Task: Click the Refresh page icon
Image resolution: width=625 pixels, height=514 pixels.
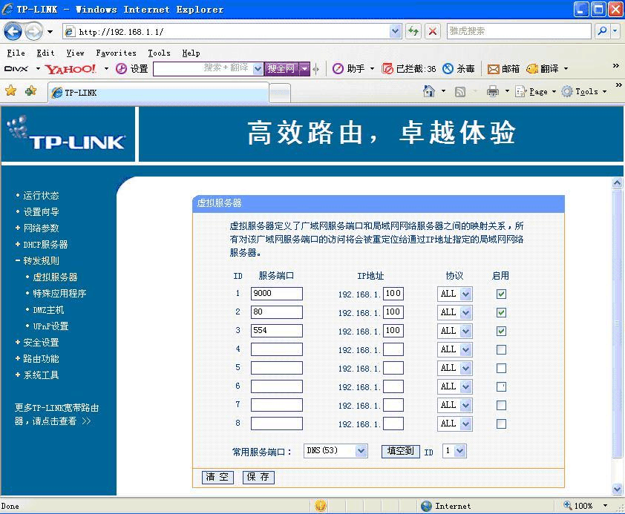Action: point(413,31)
